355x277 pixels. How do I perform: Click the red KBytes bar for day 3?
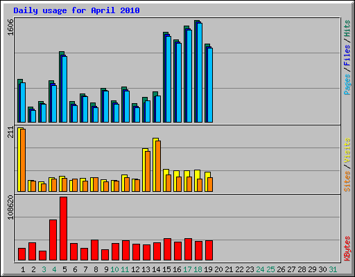click(42, 256)
